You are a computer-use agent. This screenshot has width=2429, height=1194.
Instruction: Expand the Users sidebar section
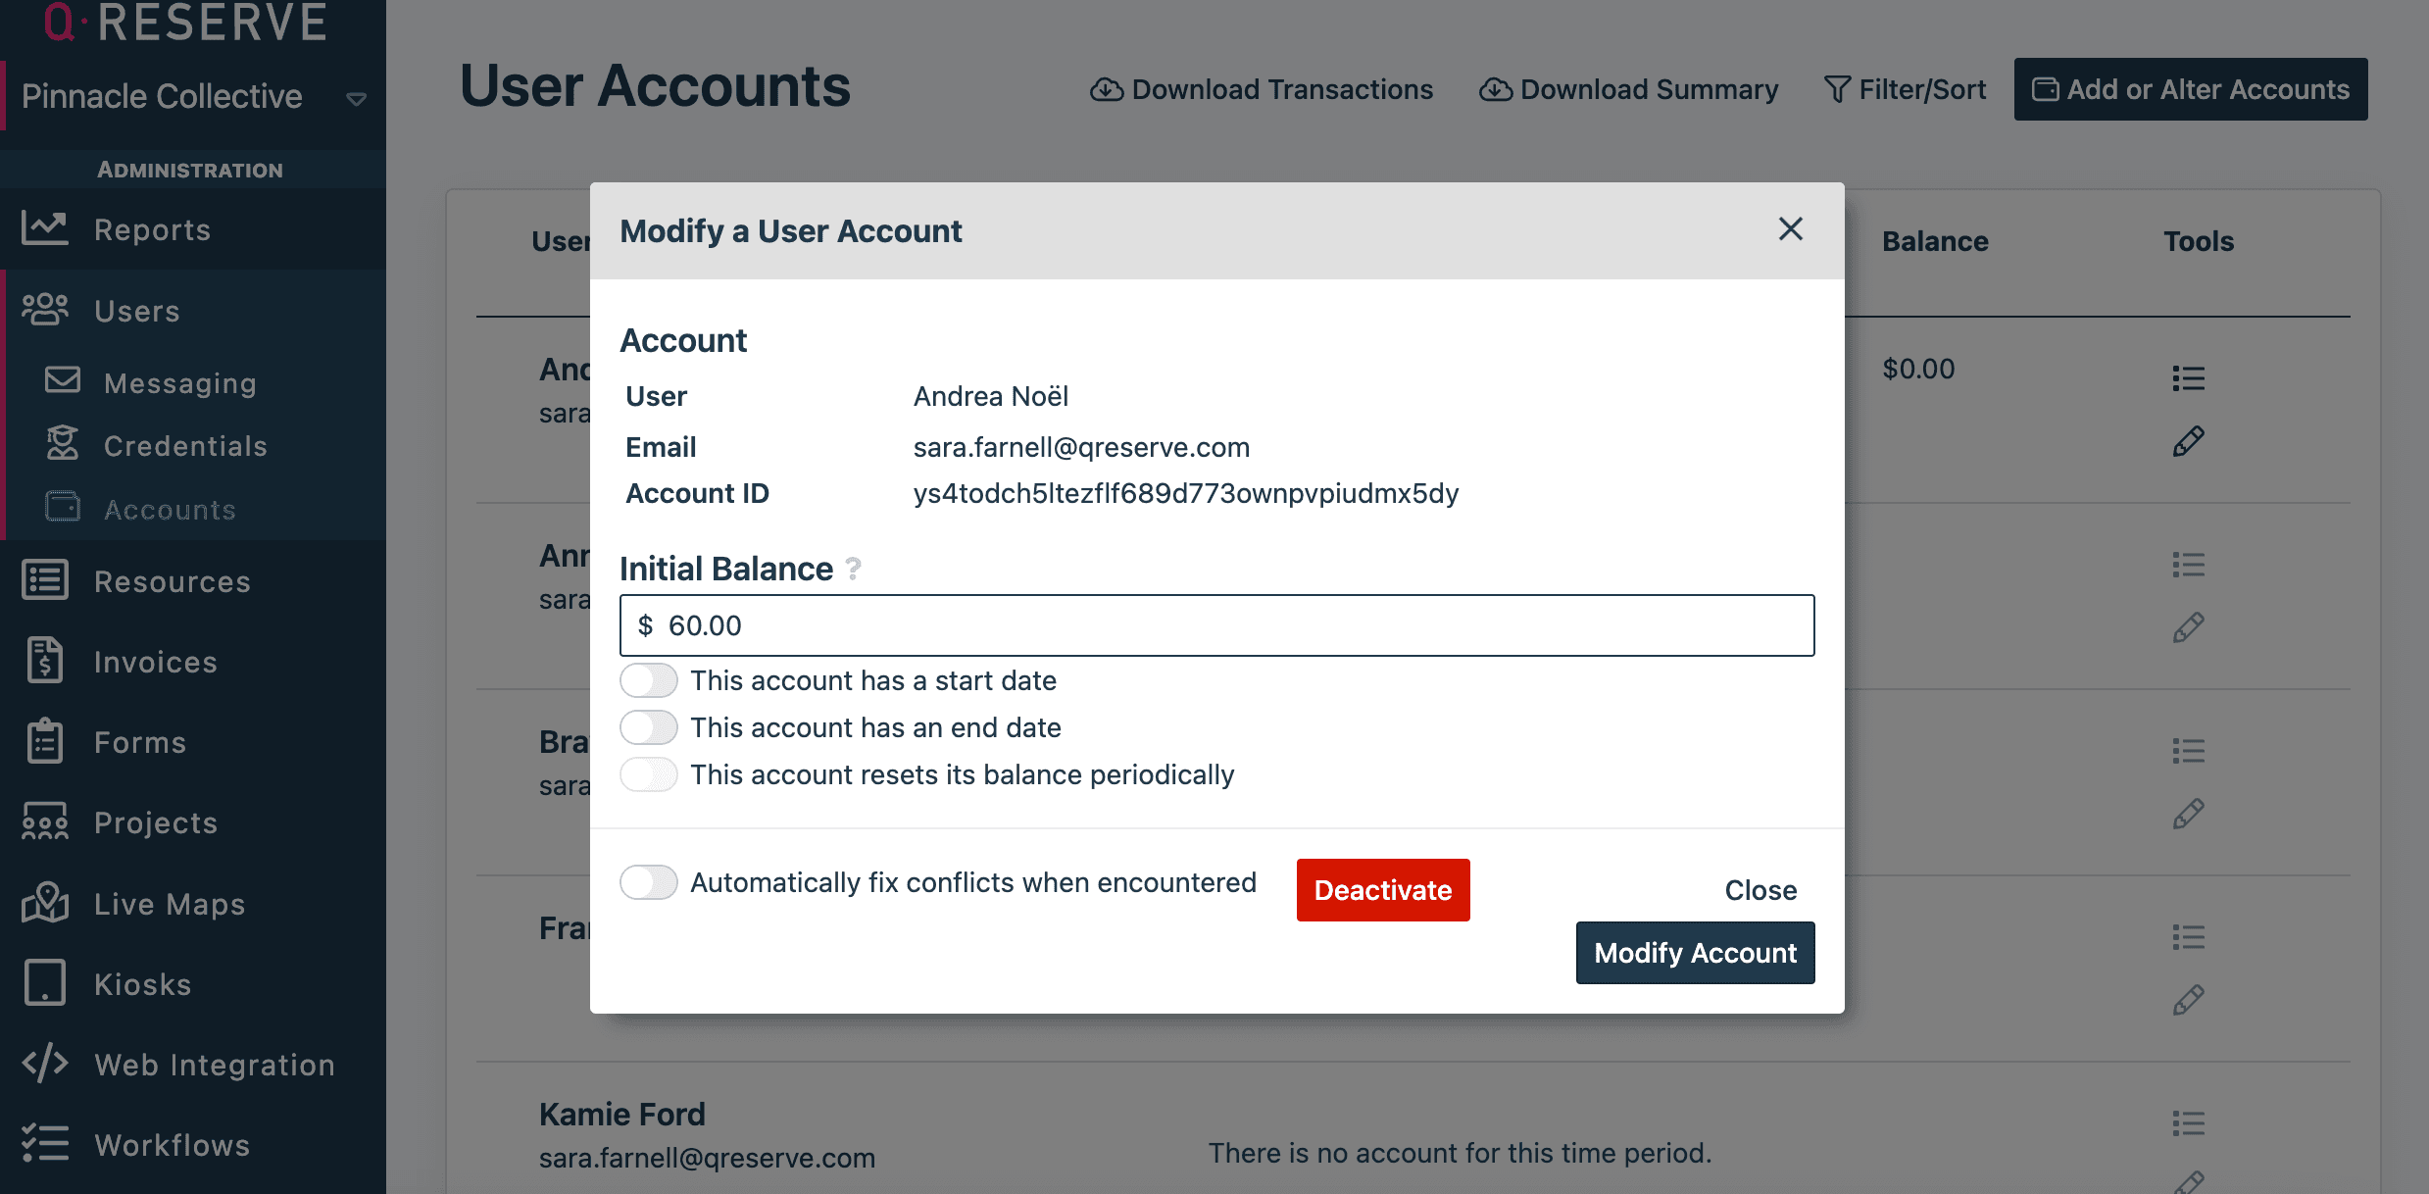coord(137,311)
